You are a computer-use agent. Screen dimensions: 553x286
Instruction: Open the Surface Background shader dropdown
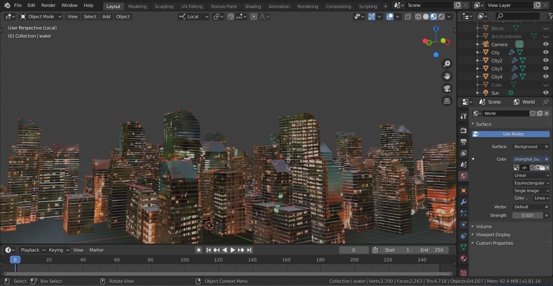531,146
